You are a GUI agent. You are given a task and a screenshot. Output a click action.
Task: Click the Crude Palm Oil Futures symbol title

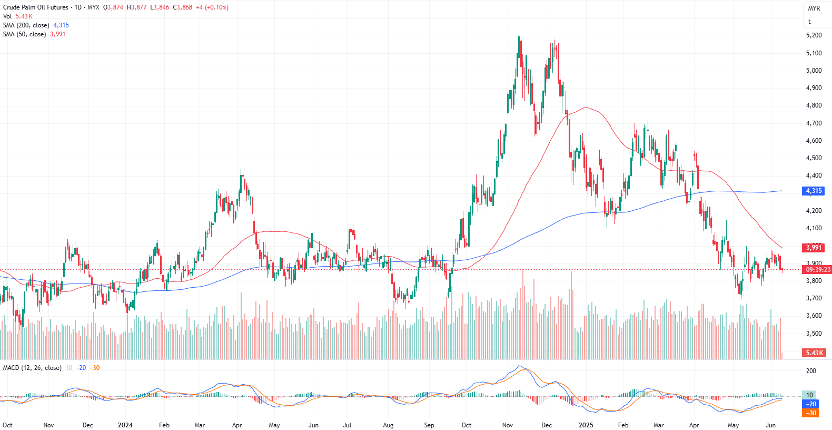[x=36, y=7]
